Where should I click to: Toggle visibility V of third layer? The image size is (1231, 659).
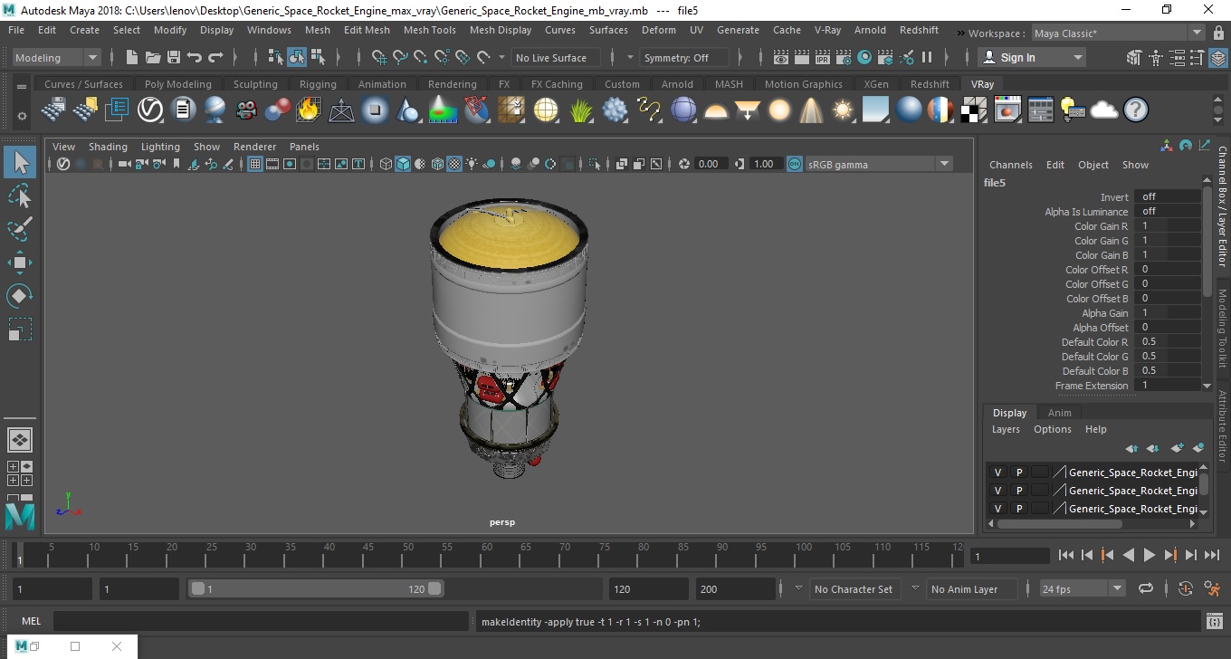click(x=997, y=509)
